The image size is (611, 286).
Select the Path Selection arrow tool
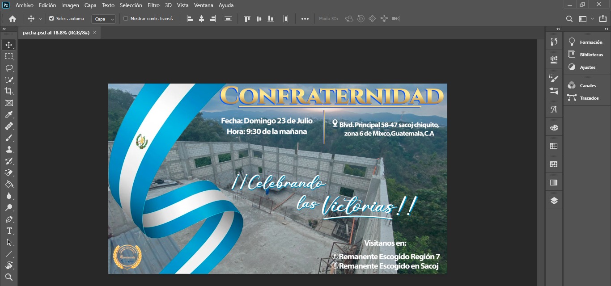[9, 243]
